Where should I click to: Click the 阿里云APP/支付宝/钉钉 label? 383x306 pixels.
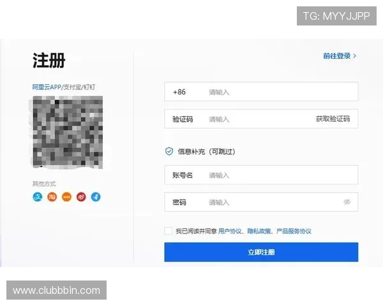pos(64,87)
